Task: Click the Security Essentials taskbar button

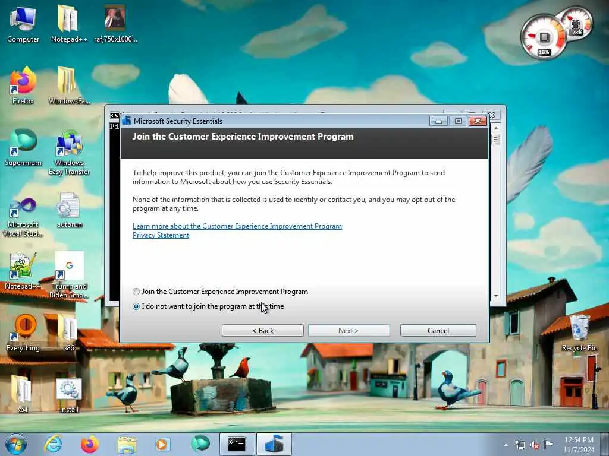Action: tap(274, 444)
